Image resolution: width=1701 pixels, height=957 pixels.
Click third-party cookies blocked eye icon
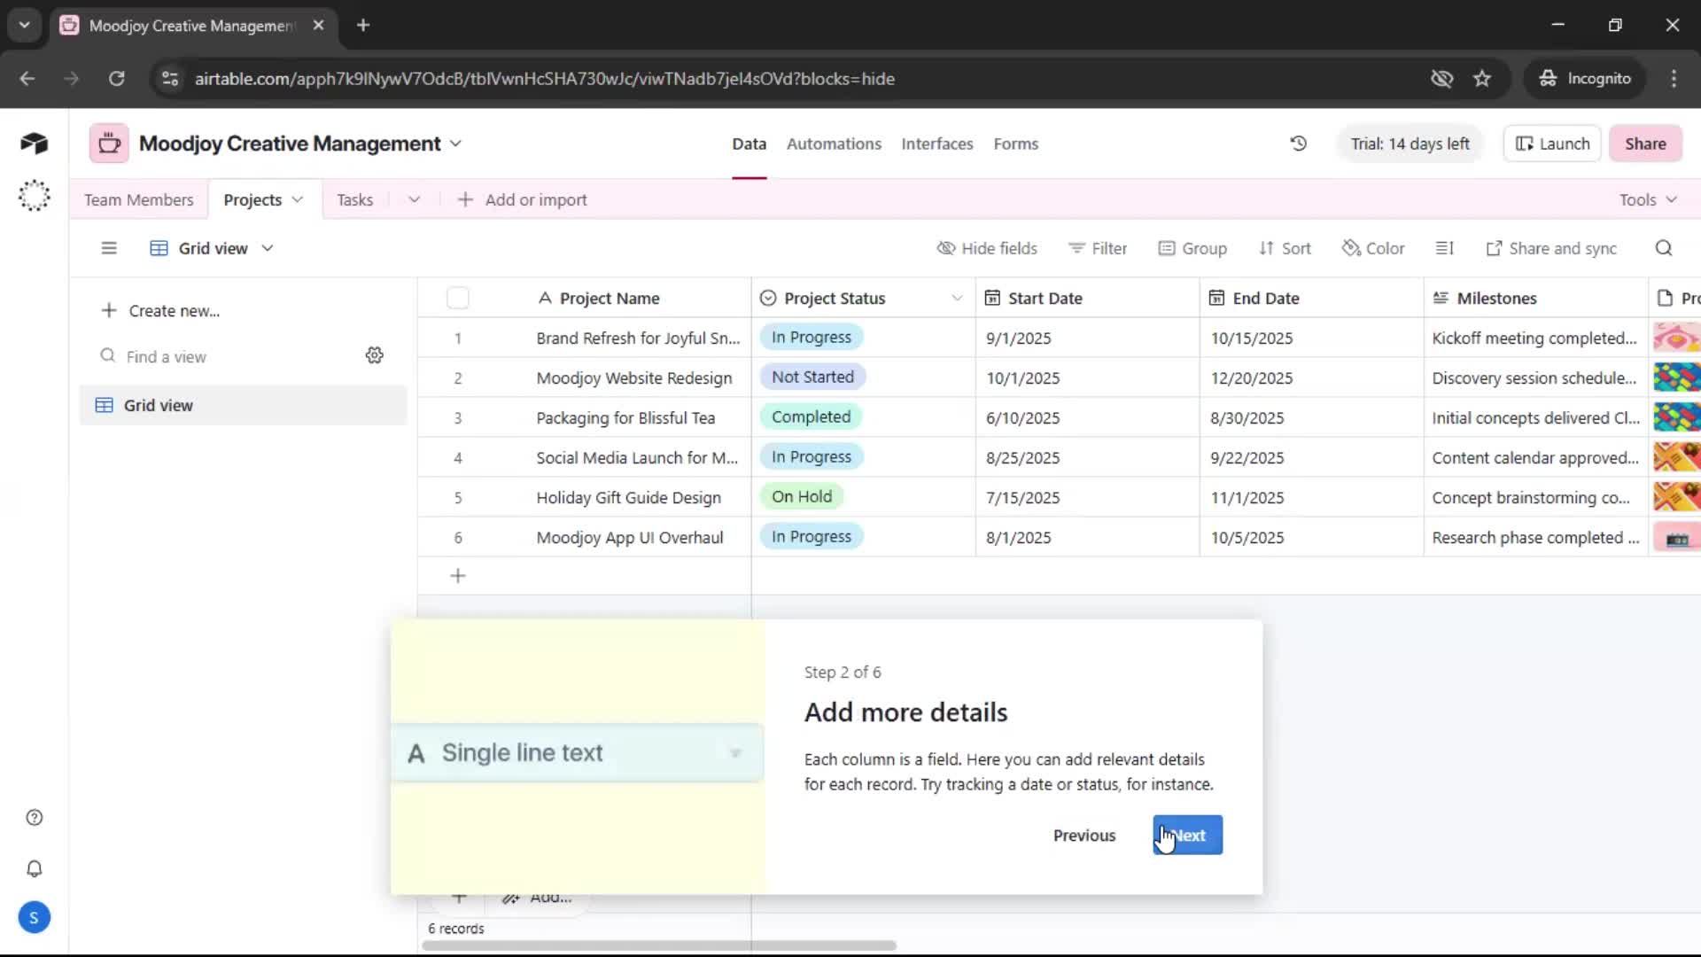1441,79
